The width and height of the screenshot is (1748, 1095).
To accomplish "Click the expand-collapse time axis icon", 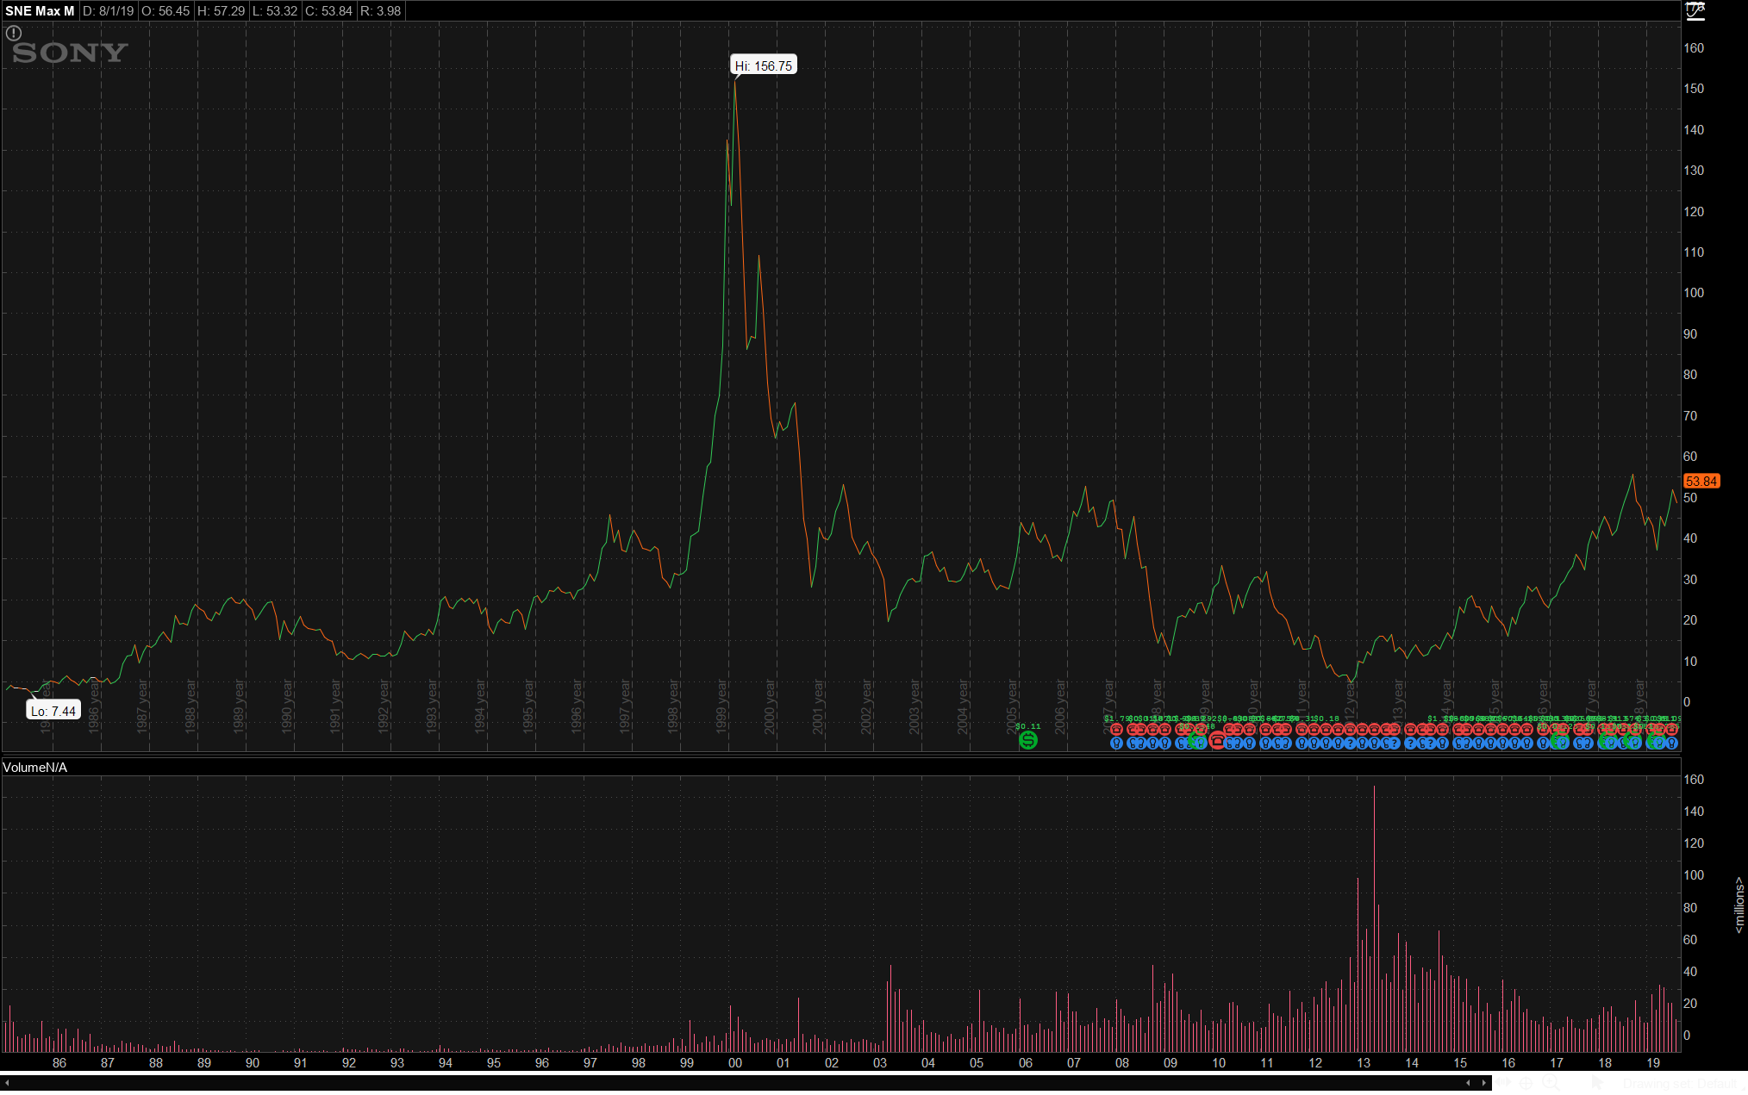I will (1502, 1082).
